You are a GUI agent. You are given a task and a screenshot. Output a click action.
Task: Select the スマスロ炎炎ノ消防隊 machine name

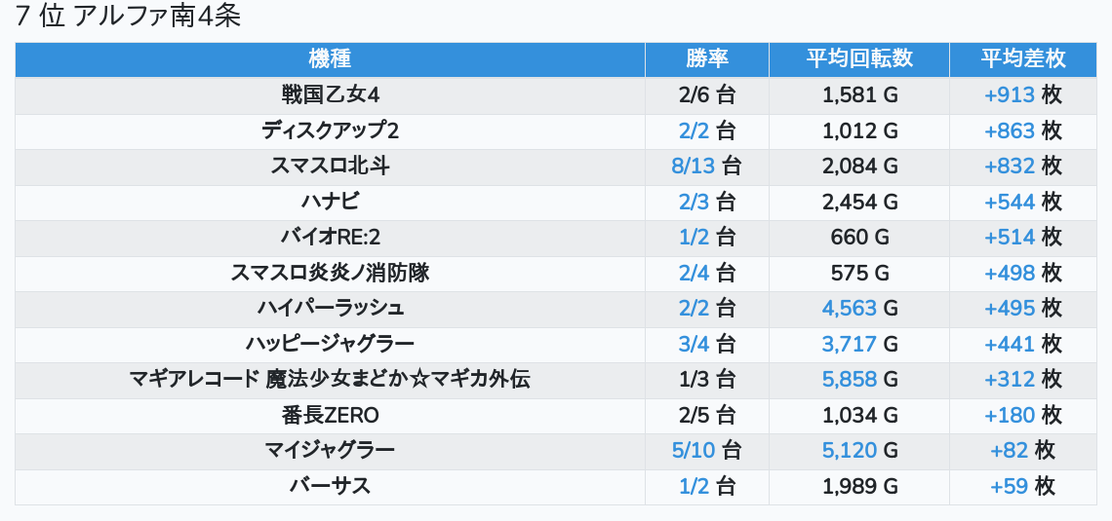pos(330,272)
